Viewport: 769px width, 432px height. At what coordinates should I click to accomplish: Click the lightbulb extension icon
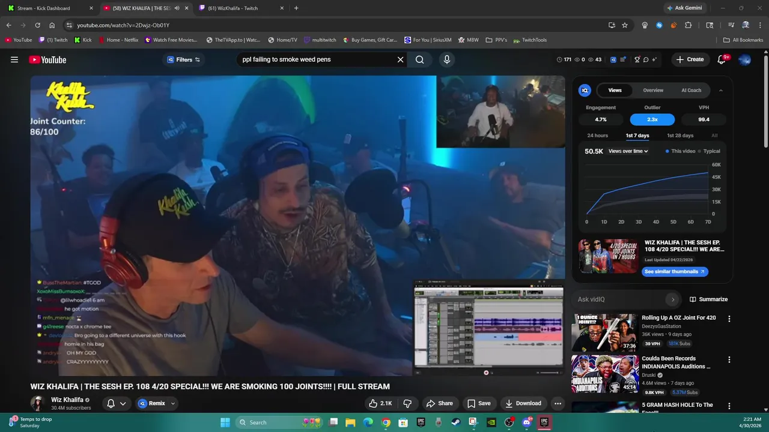[x=645, y=25]
